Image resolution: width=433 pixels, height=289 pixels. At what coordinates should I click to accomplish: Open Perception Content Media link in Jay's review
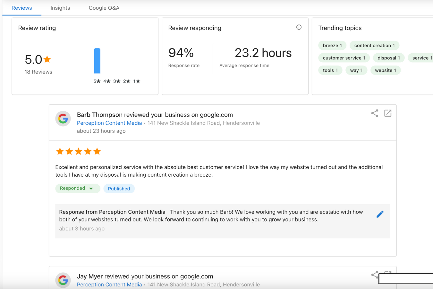click(109, 285)
